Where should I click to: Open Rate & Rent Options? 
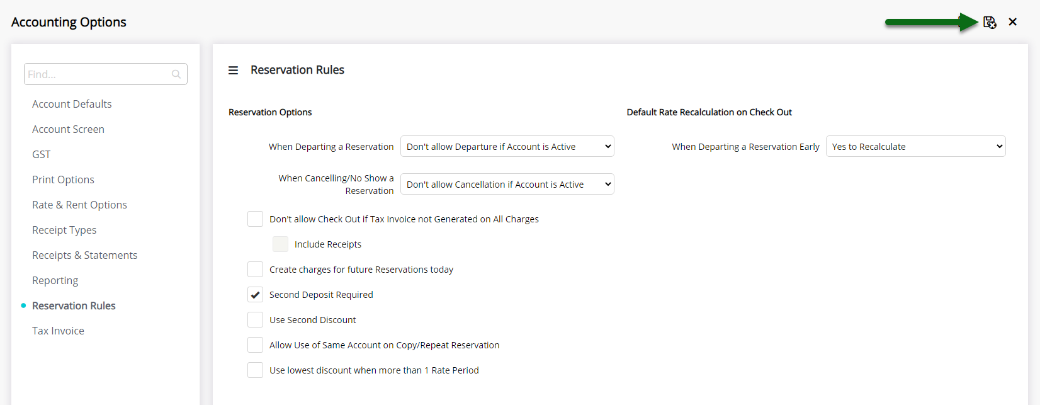point(79,205)
